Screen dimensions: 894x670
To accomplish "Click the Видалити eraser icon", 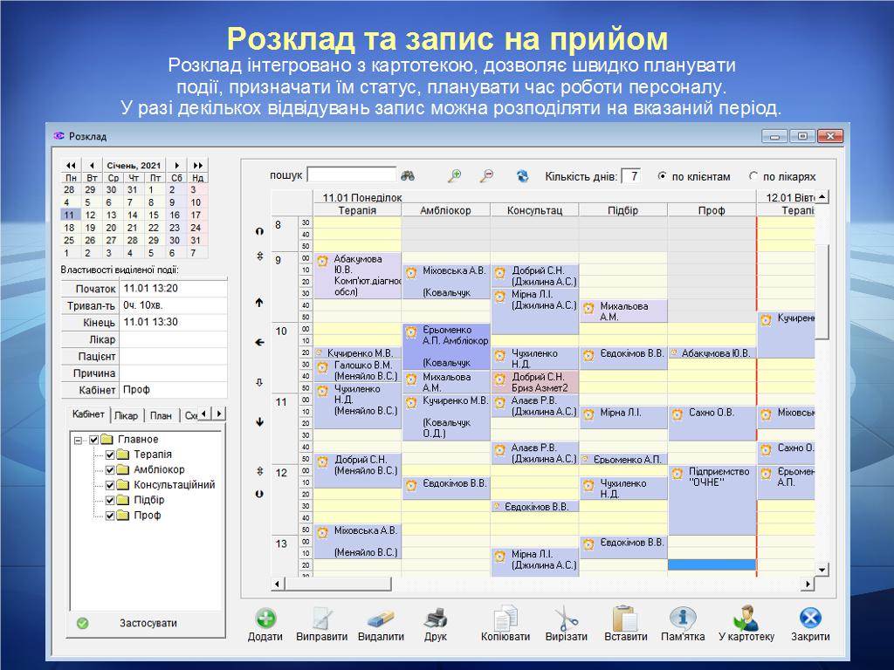I will pos(381,619).
